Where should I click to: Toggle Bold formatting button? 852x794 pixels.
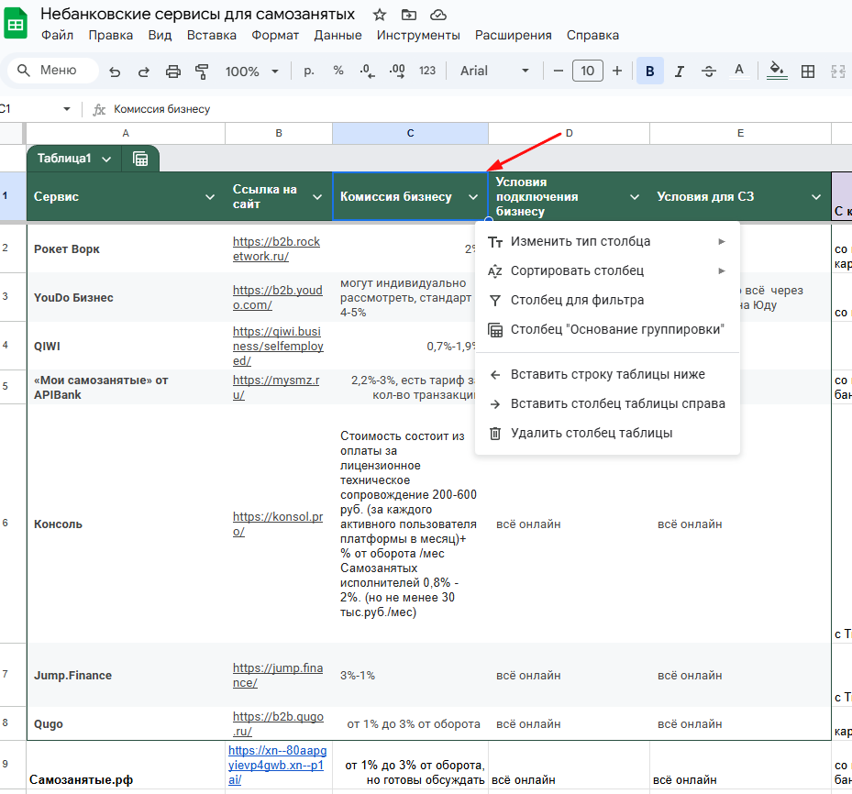[x=650, y=72]
